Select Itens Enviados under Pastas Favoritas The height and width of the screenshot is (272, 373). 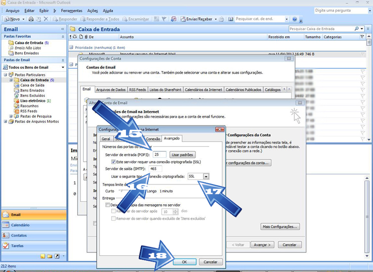27,53
